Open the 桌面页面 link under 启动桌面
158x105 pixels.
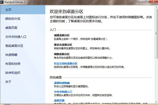tap(59, 100)
